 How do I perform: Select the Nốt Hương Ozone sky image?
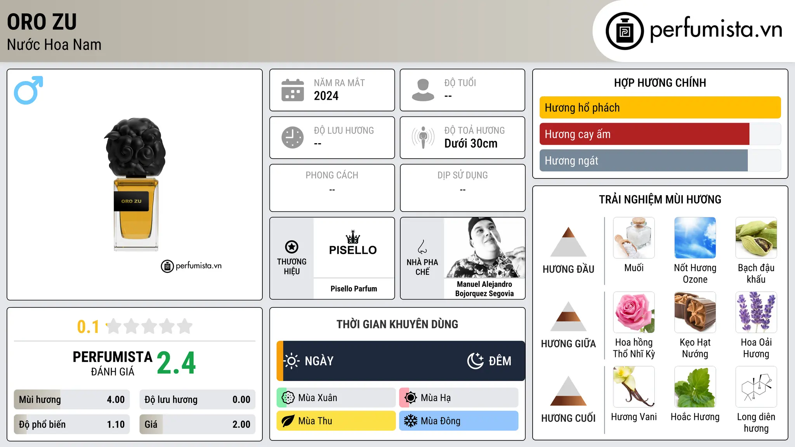pyautogui.click(x=695, y=238)
